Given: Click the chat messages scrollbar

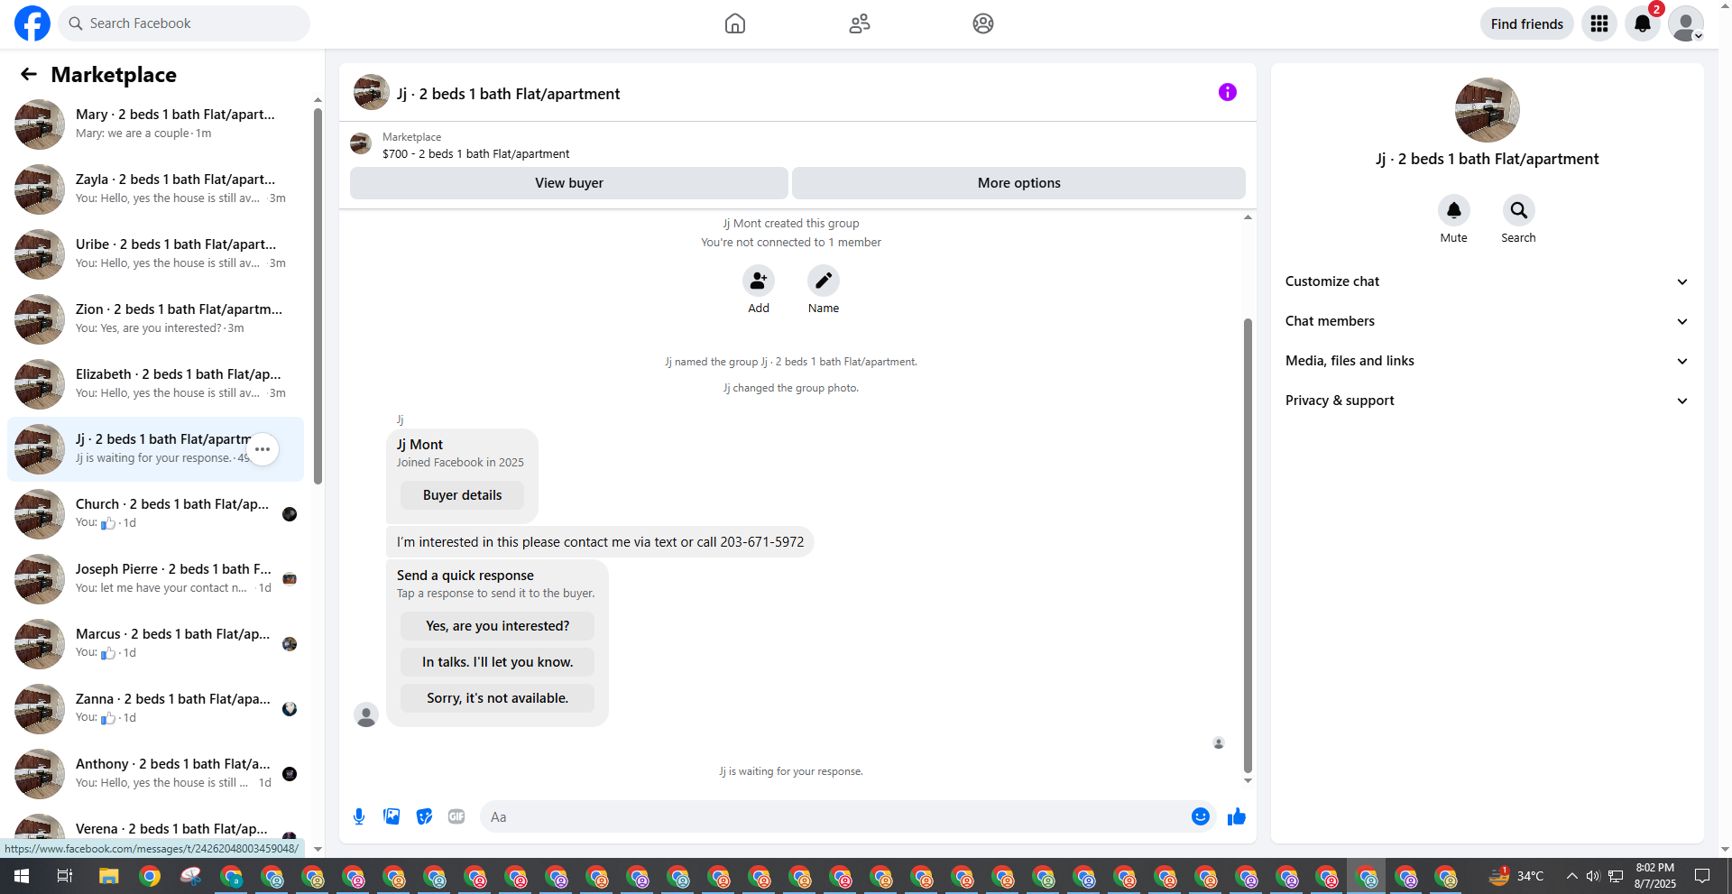Looking at the screenshot, I should tap(1248, 546).
